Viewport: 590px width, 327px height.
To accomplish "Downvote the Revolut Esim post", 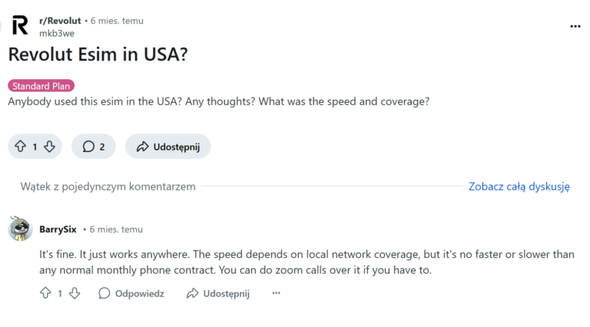I will tap(49, 147).
